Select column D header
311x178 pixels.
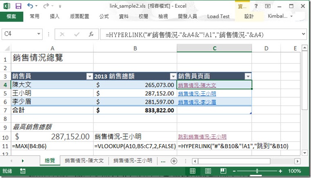pyautogui.click(x=266, y=48)
